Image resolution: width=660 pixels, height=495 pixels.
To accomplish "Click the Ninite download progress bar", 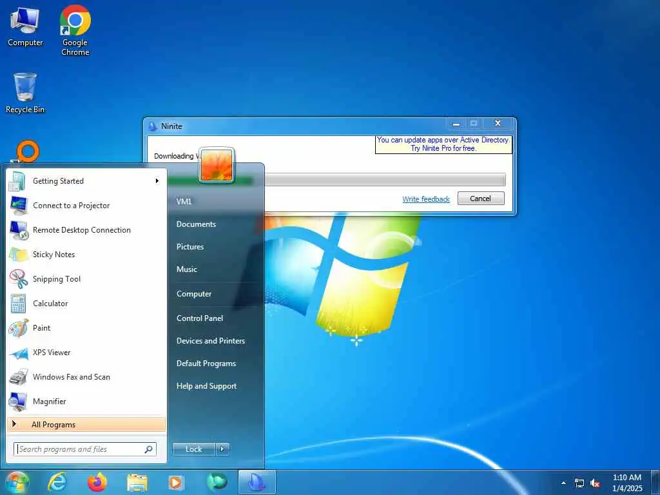I will pos(385,180).
